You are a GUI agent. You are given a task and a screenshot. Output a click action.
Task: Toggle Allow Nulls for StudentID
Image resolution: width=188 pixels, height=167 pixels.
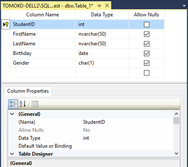point(146,24)
